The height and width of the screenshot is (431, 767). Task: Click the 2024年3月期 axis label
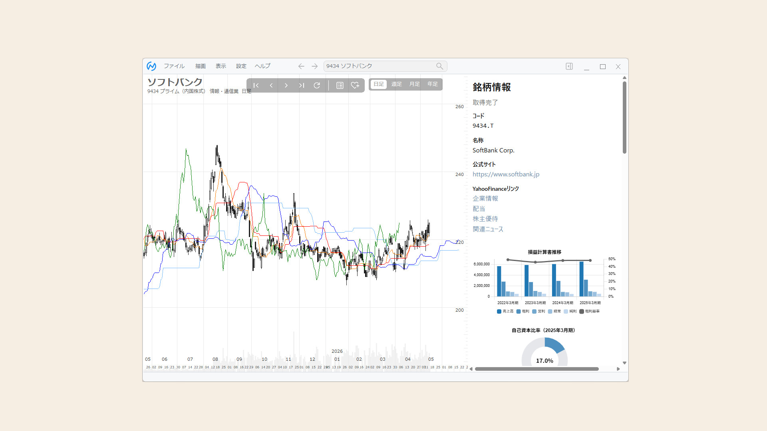[562, 303]
